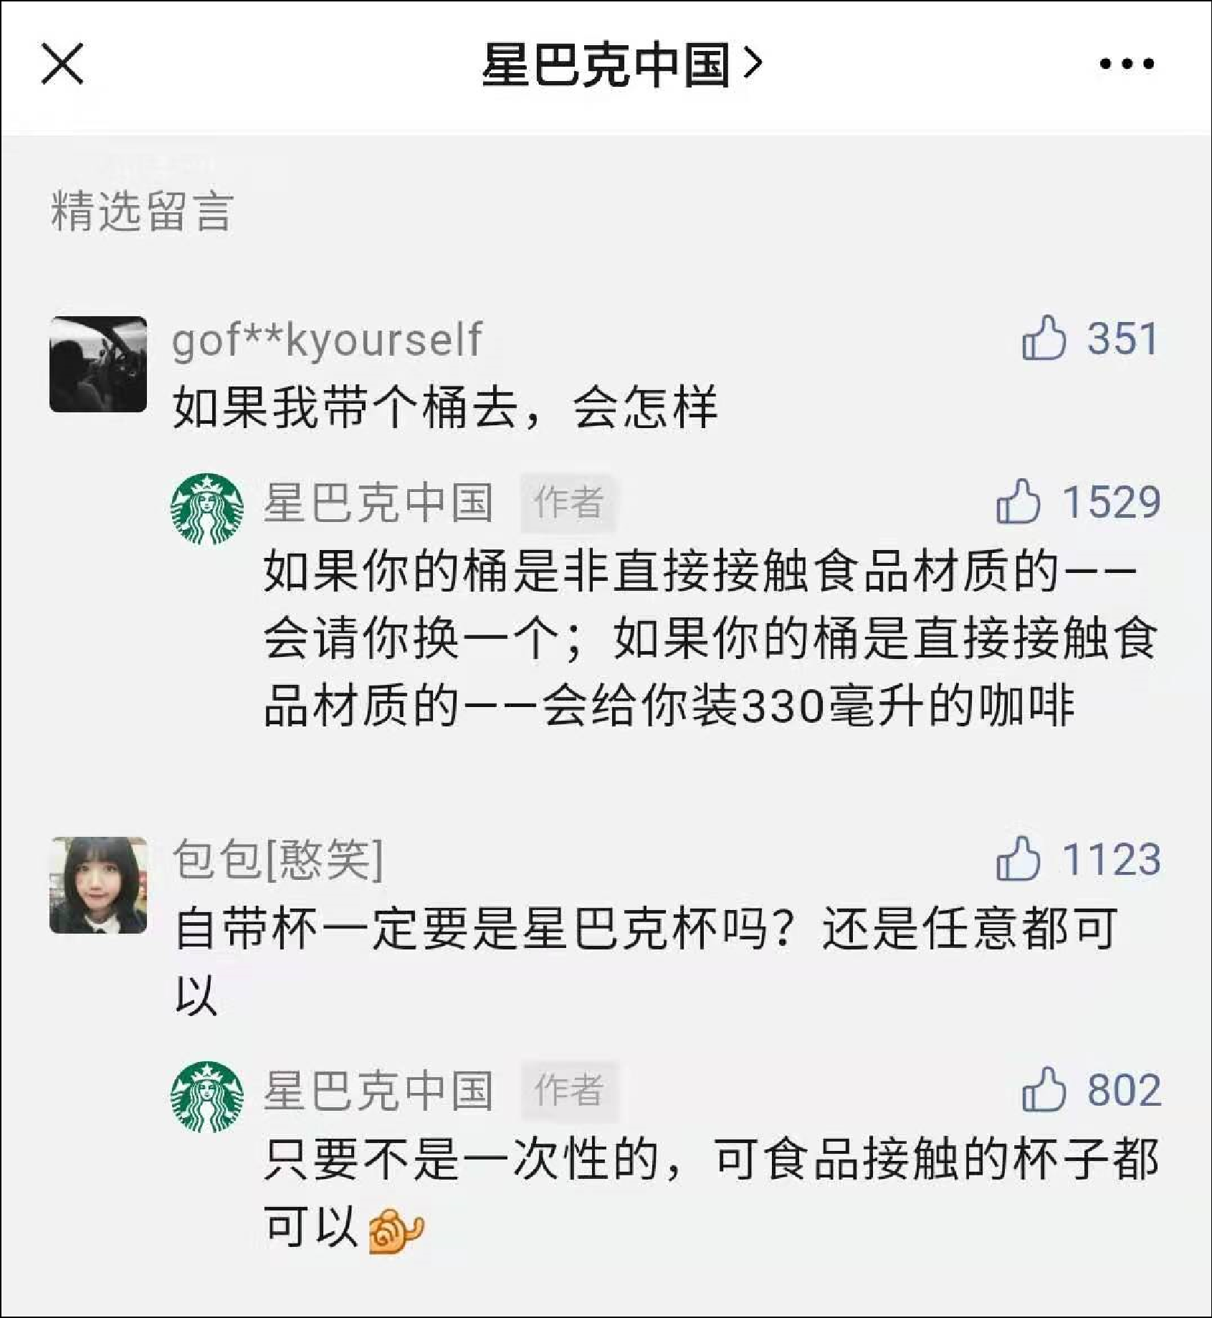Tap the 精选留言 section heading
The height and width of the screenshot is (1318, 1212).
(x=142, y=212)
